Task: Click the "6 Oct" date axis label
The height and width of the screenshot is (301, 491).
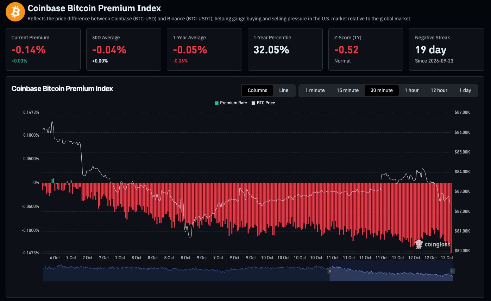Action: point(55,258)
